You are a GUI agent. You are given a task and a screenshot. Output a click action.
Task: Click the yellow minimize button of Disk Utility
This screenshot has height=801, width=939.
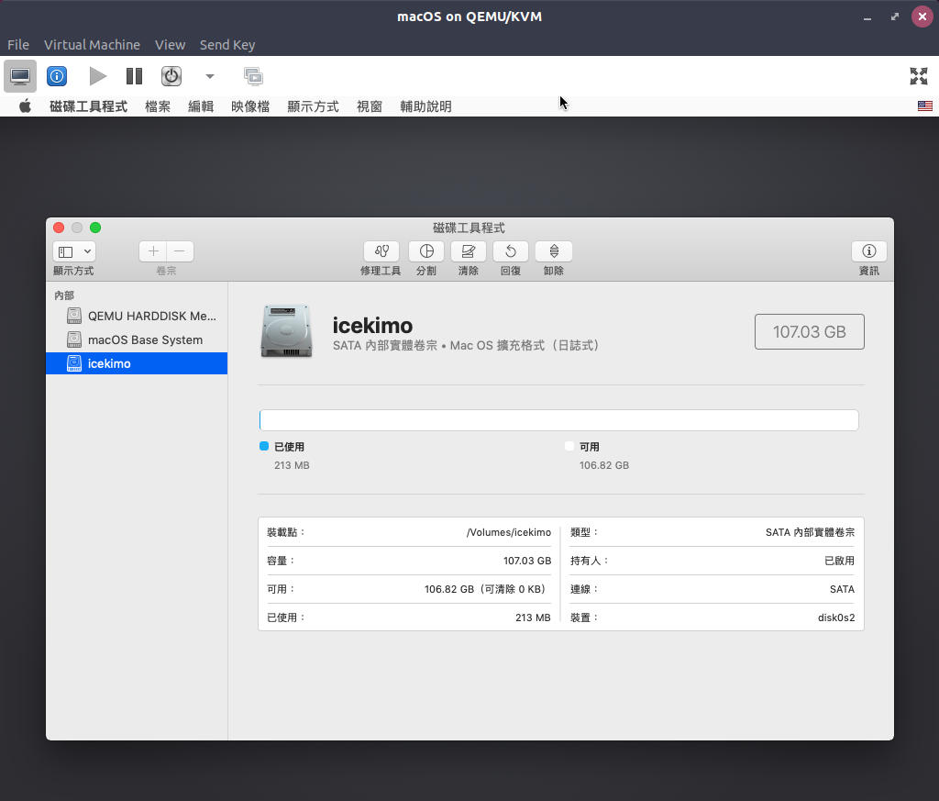[x=77, y=228]
